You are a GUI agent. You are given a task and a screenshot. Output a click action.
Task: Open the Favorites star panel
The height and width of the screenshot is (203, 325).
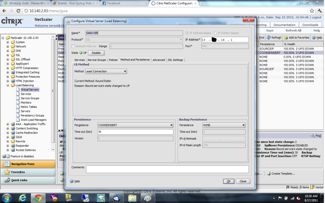point(28,172)
